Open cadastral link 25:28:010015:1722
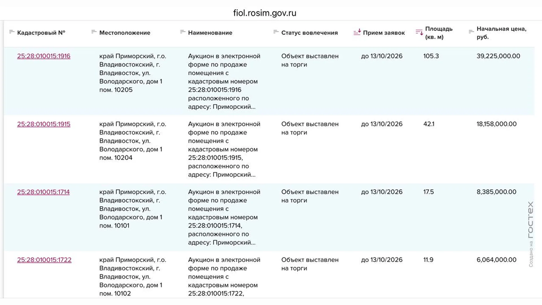The height and width of the screenshot is (305, 542). click(44, 260)
